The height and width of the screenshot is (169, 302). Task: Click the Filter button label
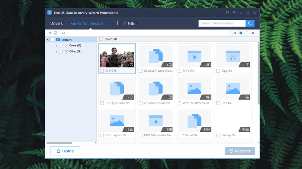(x=132, y=24)
